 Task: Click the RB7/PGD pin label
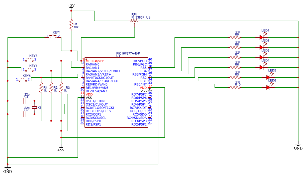[140, 61]
